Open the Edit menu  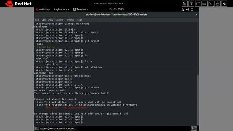point(43,20)
